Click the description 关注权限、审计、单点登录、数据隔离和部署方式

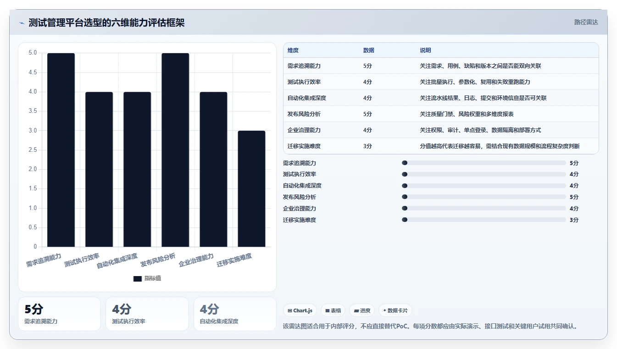[x=480, y=130]
